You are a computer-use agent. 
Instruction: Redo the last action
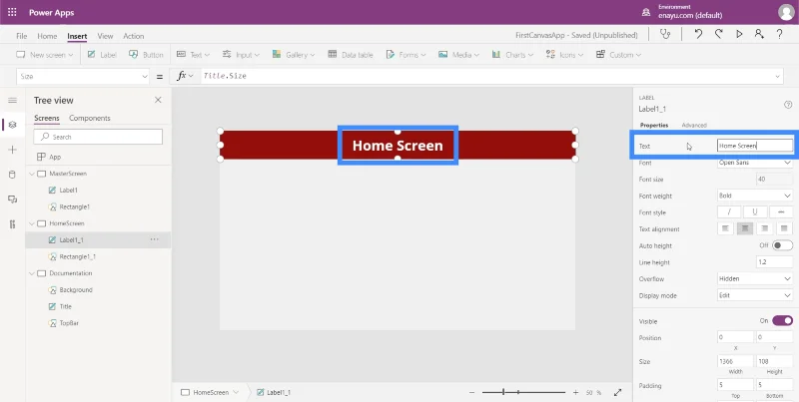(x=718, y=35)
